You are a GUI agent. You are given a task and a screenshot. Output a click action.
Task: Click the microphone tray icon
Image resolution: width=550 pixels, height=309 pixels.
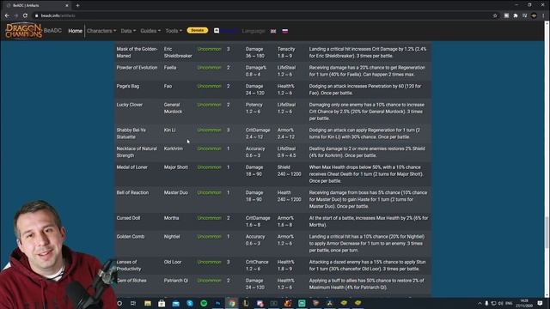(486, 303)
